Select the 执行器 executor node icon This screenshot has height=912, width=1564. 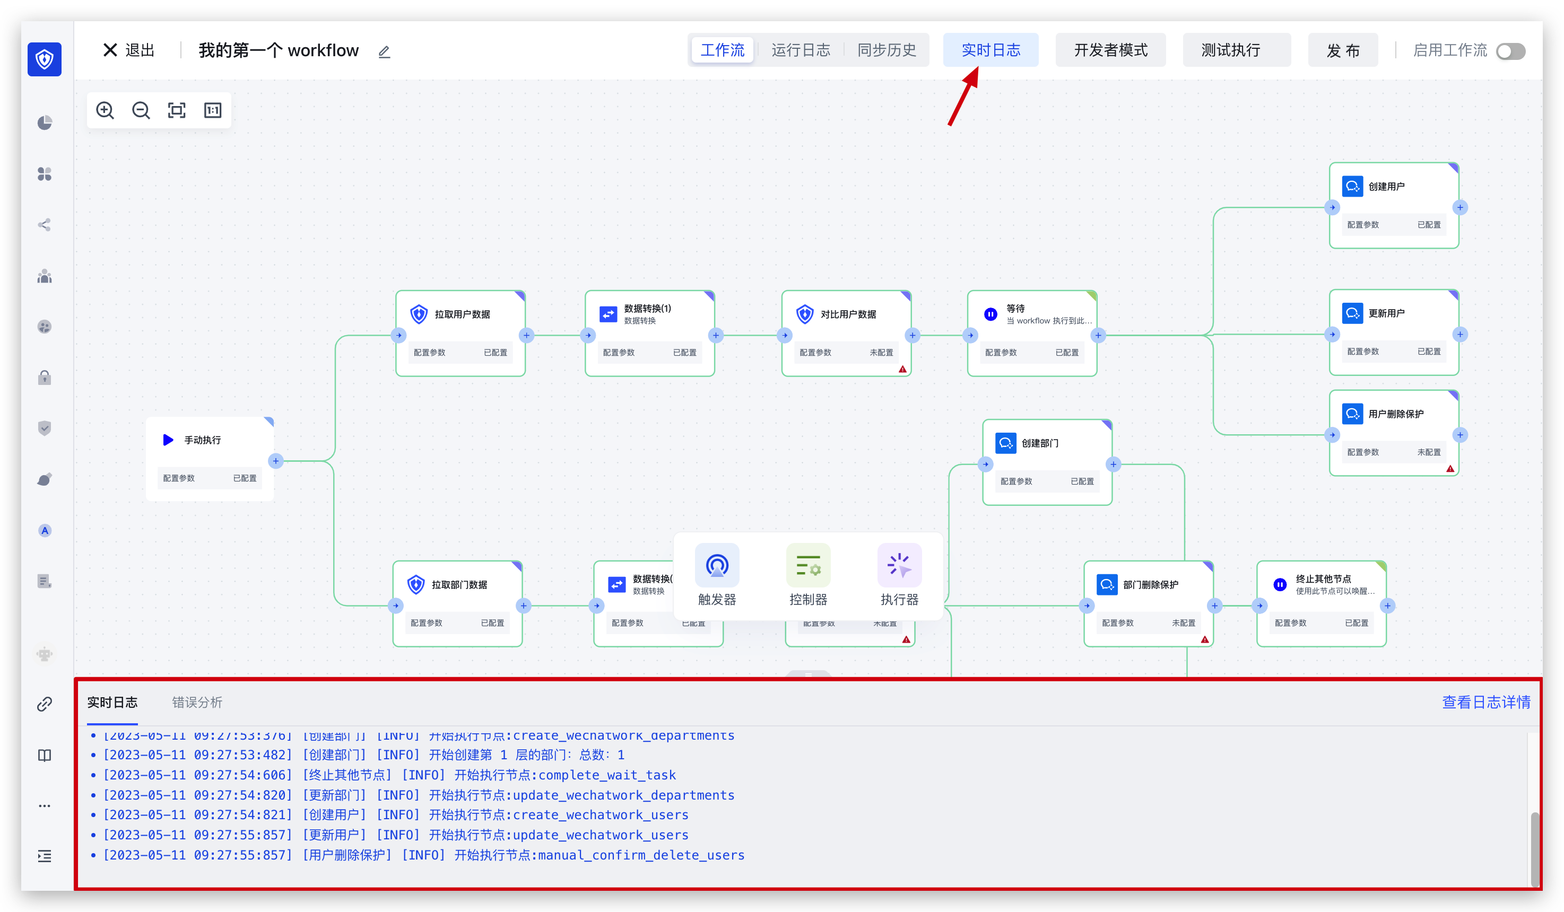point(899,565)
